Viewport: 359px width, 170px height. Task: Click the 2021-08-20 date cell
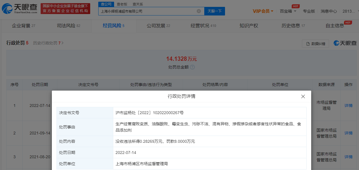pos(40,157)
